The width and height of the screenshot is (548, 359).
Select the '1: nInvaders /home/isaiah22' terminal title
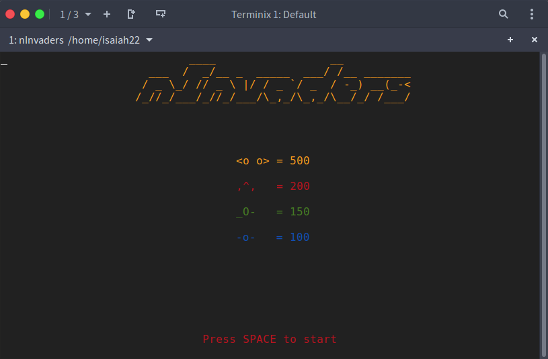point(74,40)
